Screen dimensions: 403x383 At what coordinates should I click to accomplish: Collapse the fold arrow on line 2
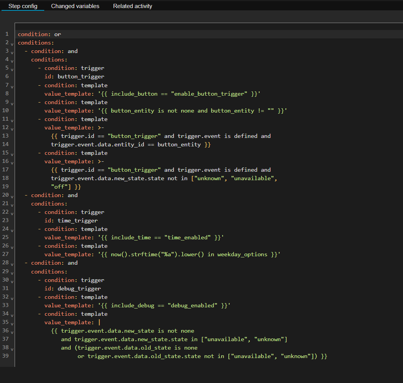pyautogui.click(x=12, y=45)
